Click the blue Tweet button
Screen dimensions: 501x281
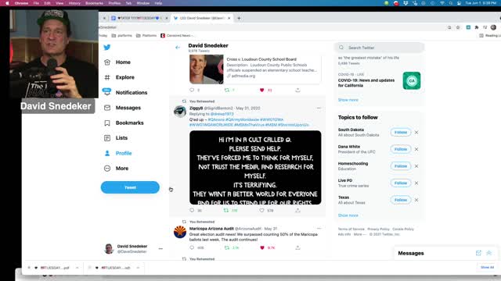[x=130, y=187]
